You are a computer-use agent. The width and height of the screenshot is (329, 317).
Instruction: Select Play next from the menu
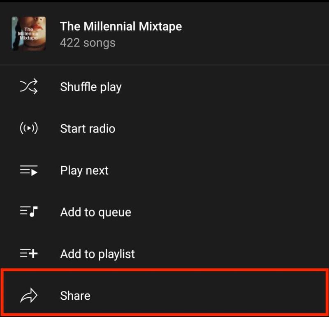(x=164, y=170)
